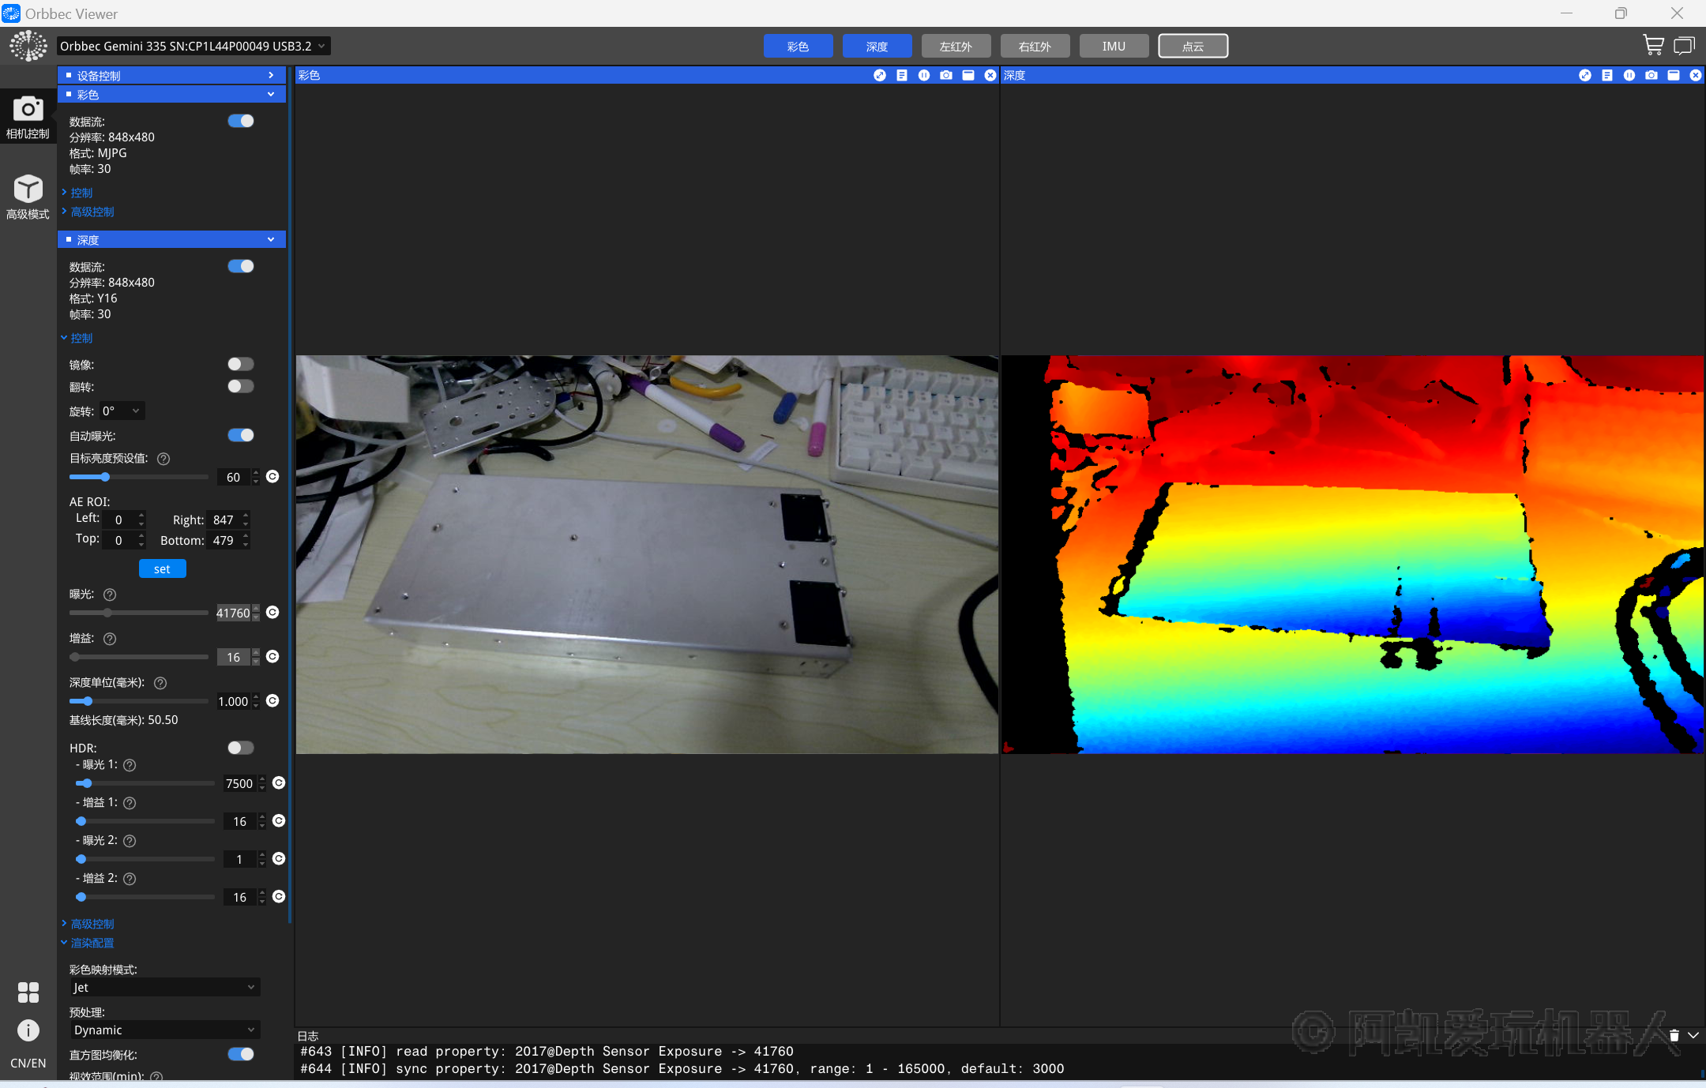This screenshot has height=1088, width=1706.
Task: Switch language with the CN/EN button
Action: tap(28, 1063)
